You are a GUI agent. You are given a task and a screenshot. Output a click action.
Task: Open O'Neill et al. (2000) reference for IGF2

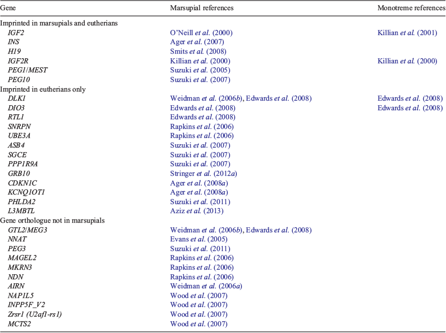[x=201, y=33]
